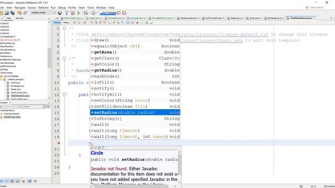Select setColor(String color) completion item
This screenshot has width=335, height=188.
(x=135, y=100)
